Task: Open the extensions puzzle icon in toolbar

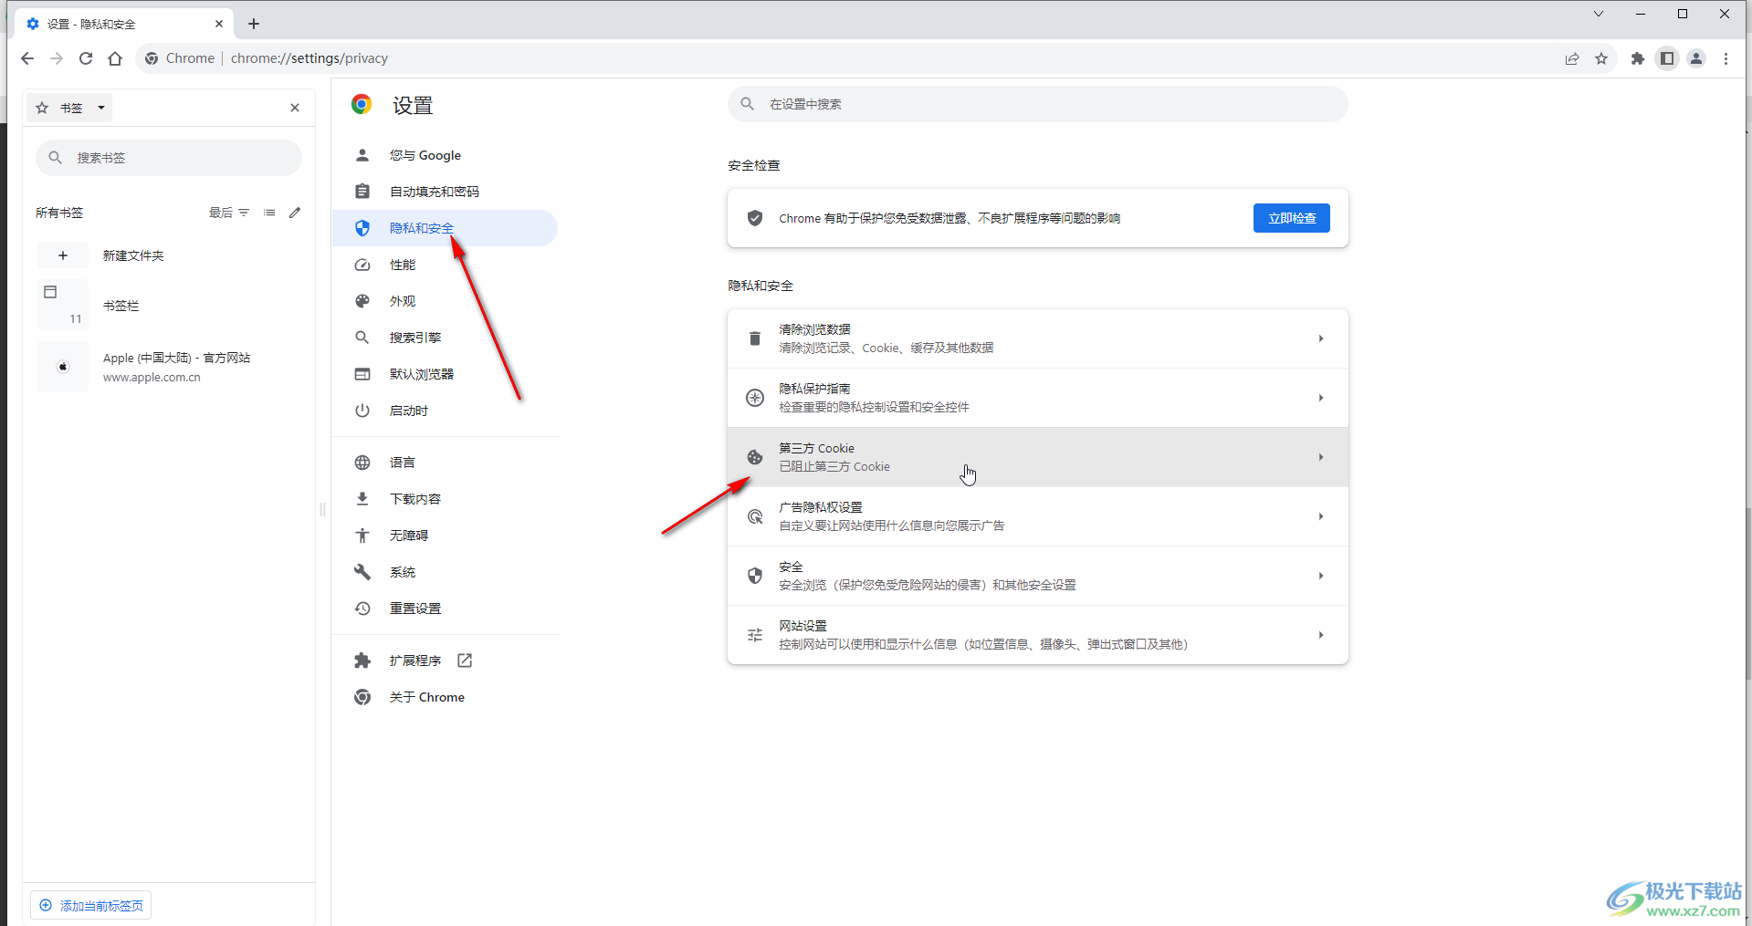Action: click(1638, 58)
